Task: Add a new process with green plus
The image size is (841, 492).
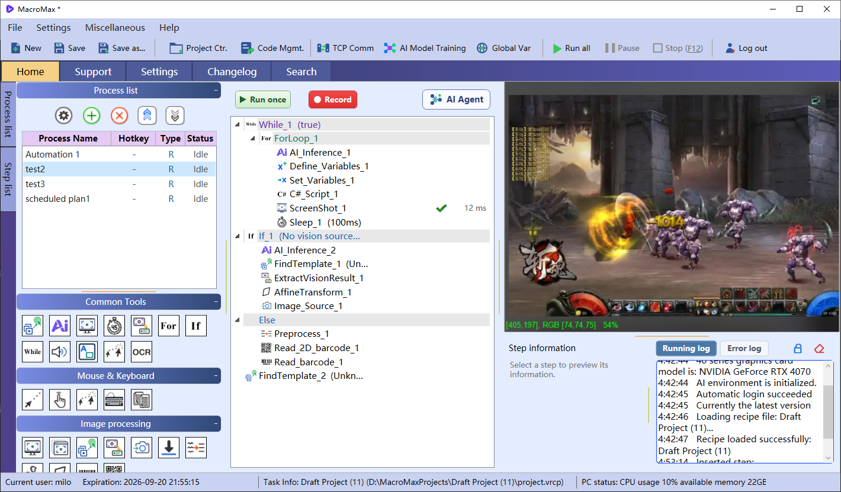Action: (91, 115)
